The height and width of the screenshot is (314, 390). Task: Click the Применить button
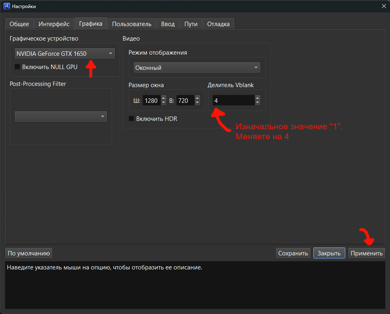(367, 253)
